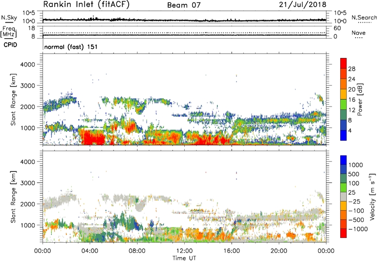
Task: Click the red -1000 velocity color segment
Action: [x=344, y=233]
